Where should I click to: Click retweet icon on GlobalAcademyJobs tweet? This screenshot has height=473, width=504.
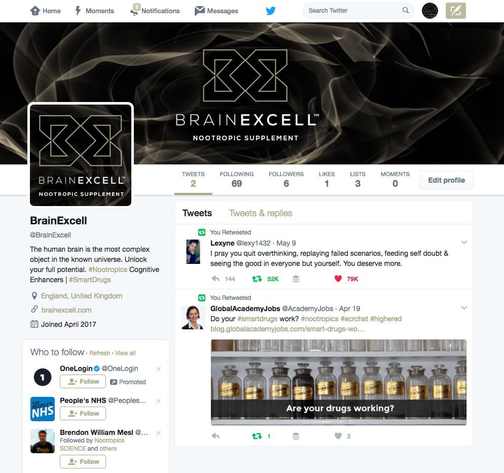(257, 436)
